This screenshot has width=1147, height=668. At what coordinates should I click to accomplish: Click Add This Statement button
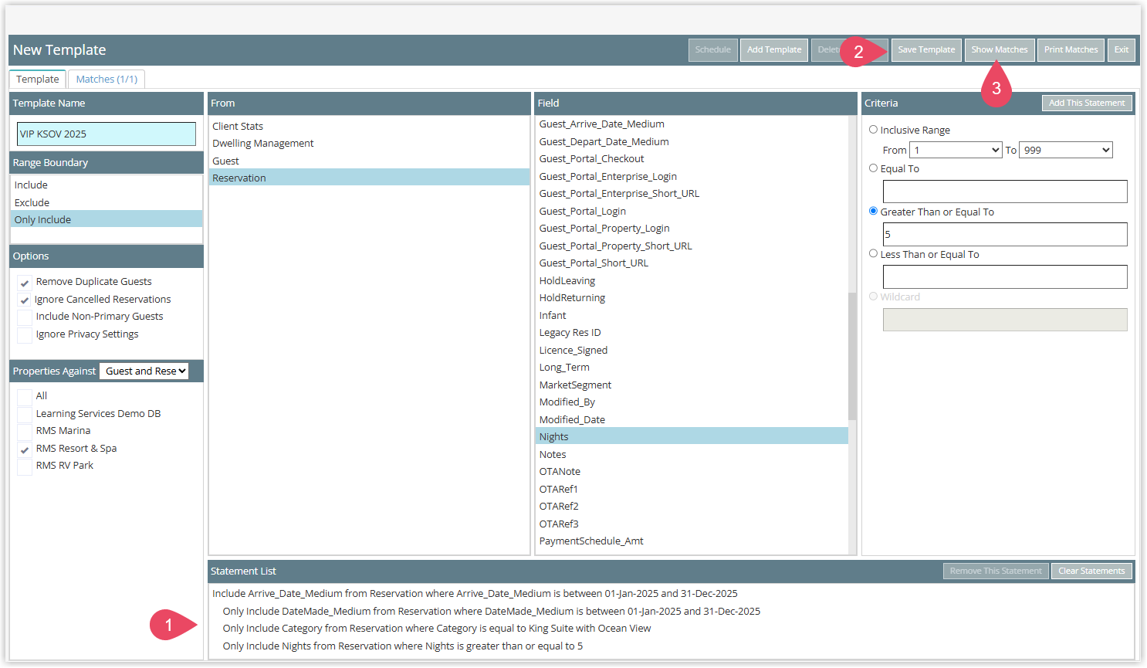1087,103
